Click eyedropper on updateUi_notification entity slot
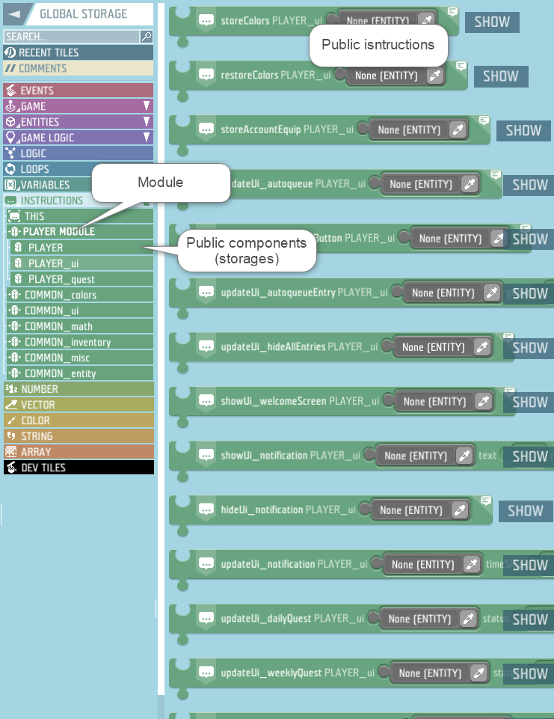Viewport: 554px width, 719px height. 472,564
